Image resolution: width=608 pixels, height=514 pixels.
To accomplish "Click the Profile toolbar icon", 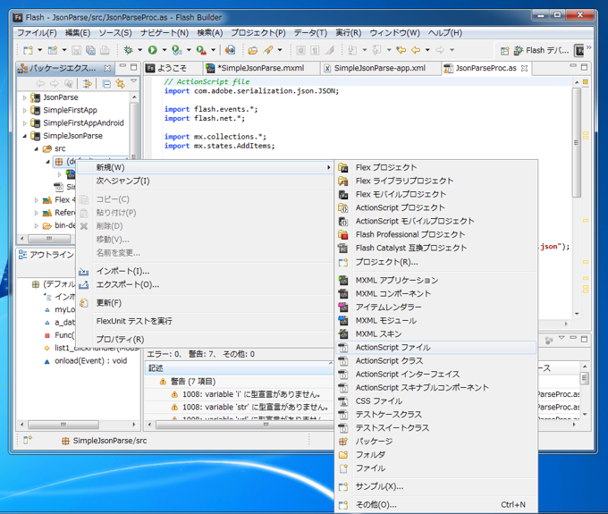I will (x=177, y=50).
